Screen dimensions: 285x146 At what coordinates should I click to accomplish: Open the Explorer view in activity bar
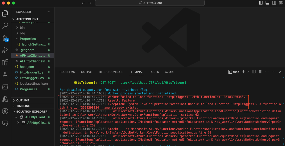5,13
